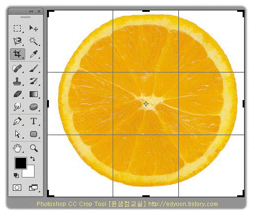The height and width of the screenshot is (215, 253).
Task: Choose the Pen tool
Action: [x=17, y=121]
